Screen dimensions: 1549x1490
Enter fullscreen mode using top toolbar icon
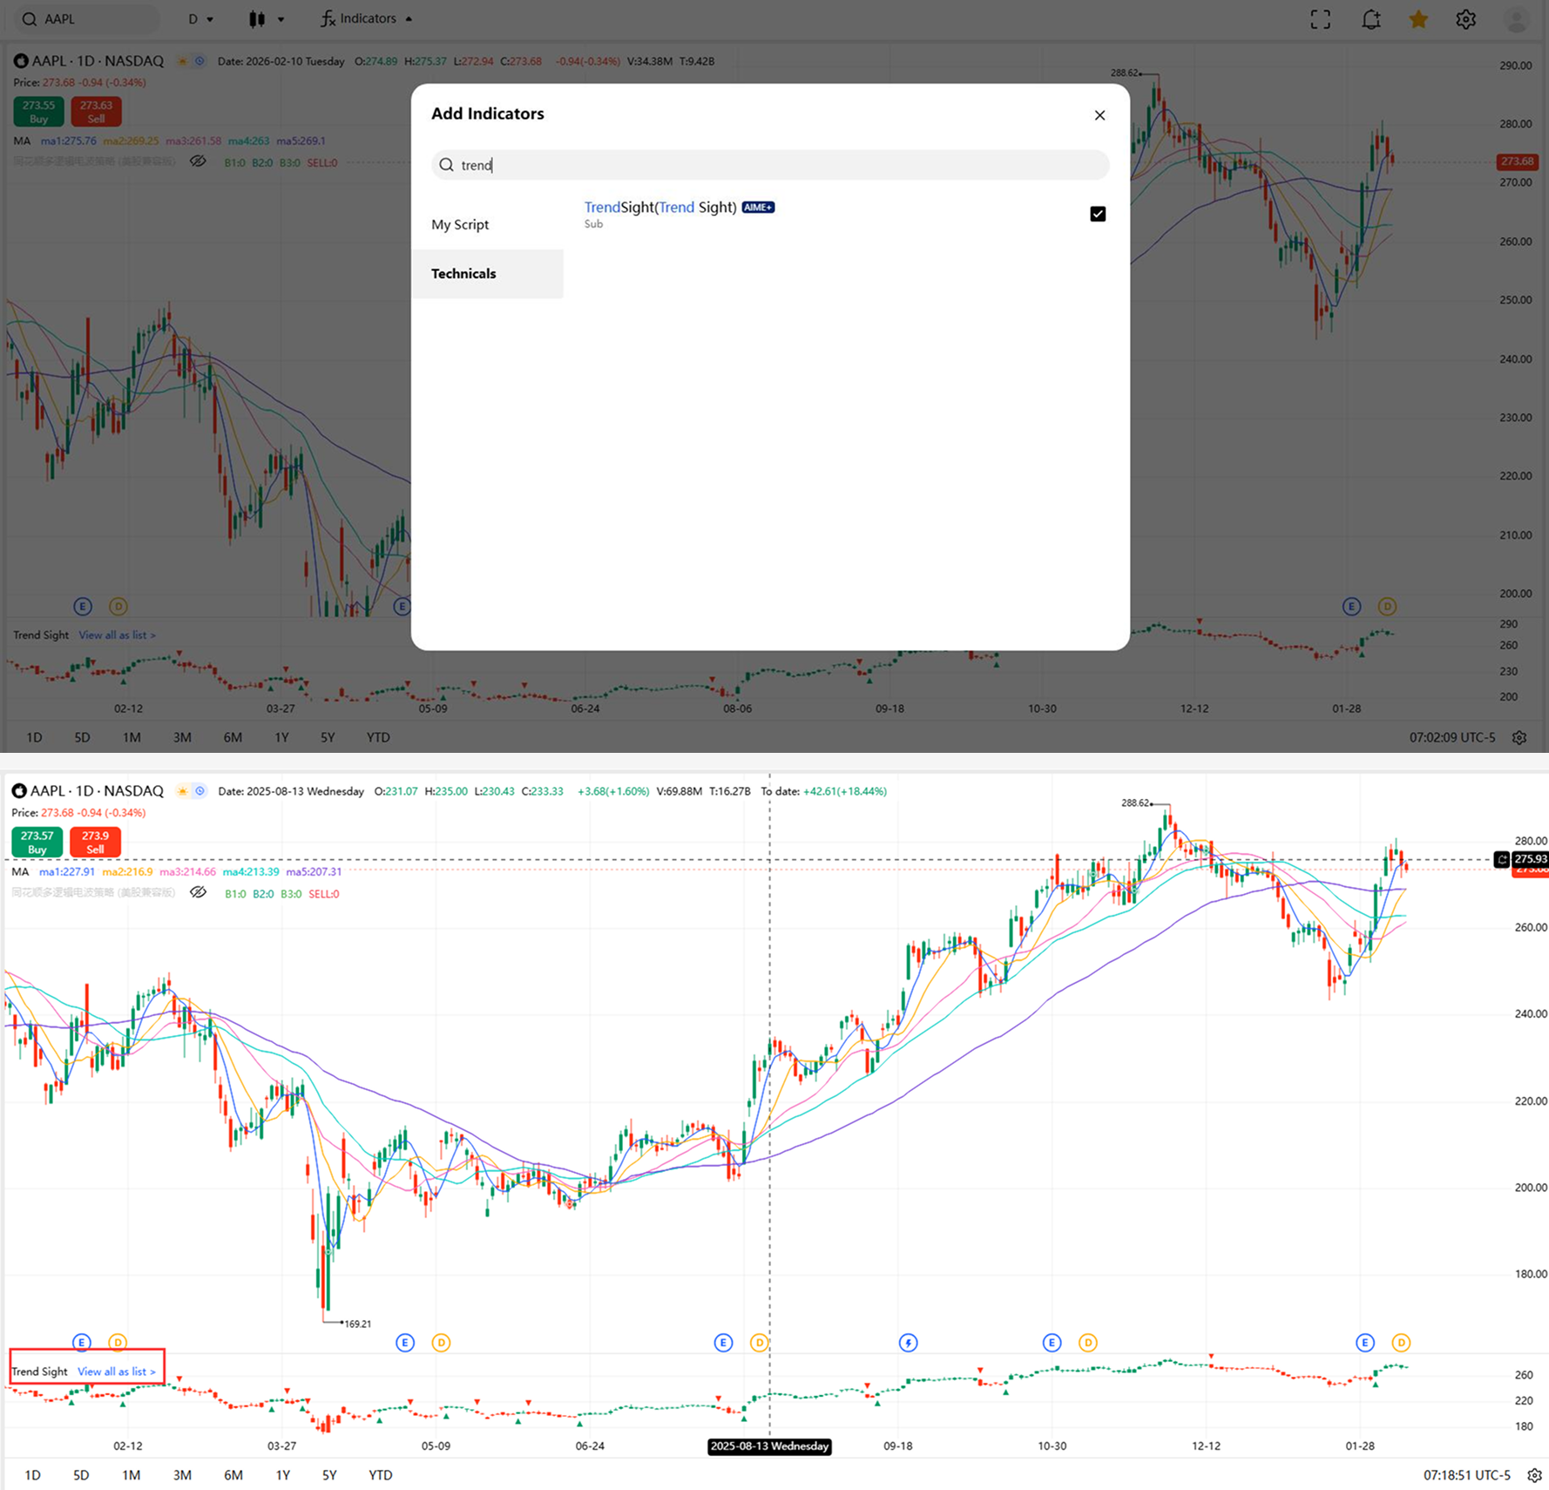tap(1320, 19)
